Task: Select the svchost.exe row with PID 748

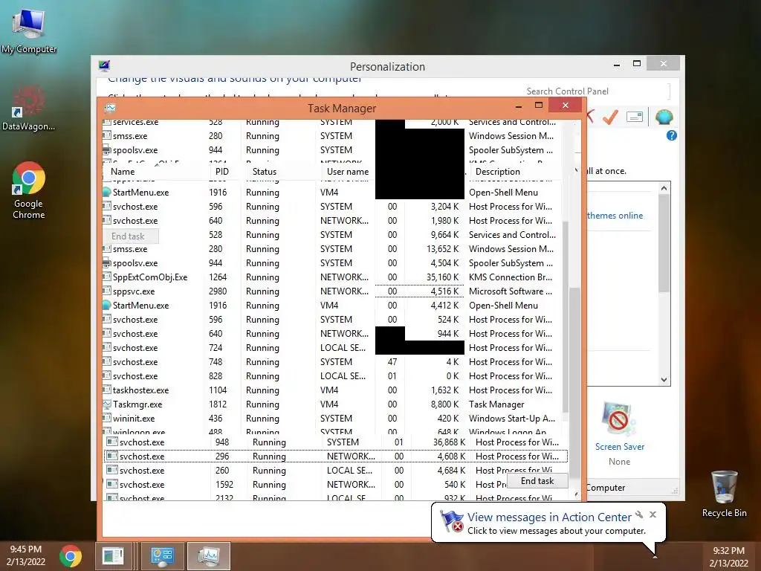Action: pos(332,362)
